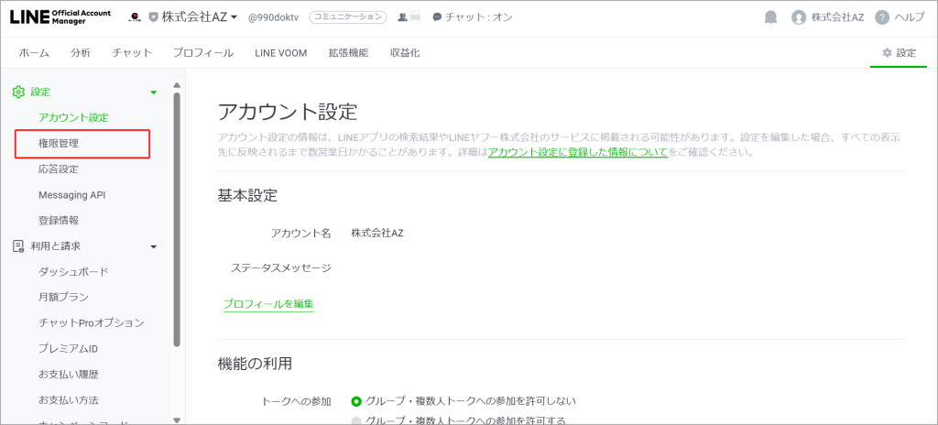Click the プロフィールを編集 link
Screen dimensions: 938x425
coord(267,303)
